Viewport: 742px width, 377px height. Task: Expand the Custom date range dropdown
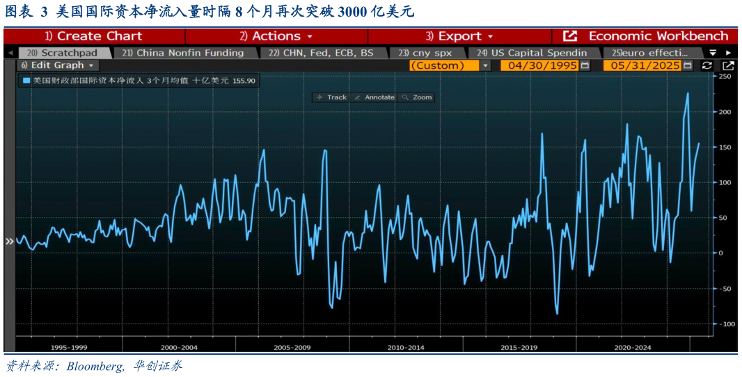(x=485, y=65)
